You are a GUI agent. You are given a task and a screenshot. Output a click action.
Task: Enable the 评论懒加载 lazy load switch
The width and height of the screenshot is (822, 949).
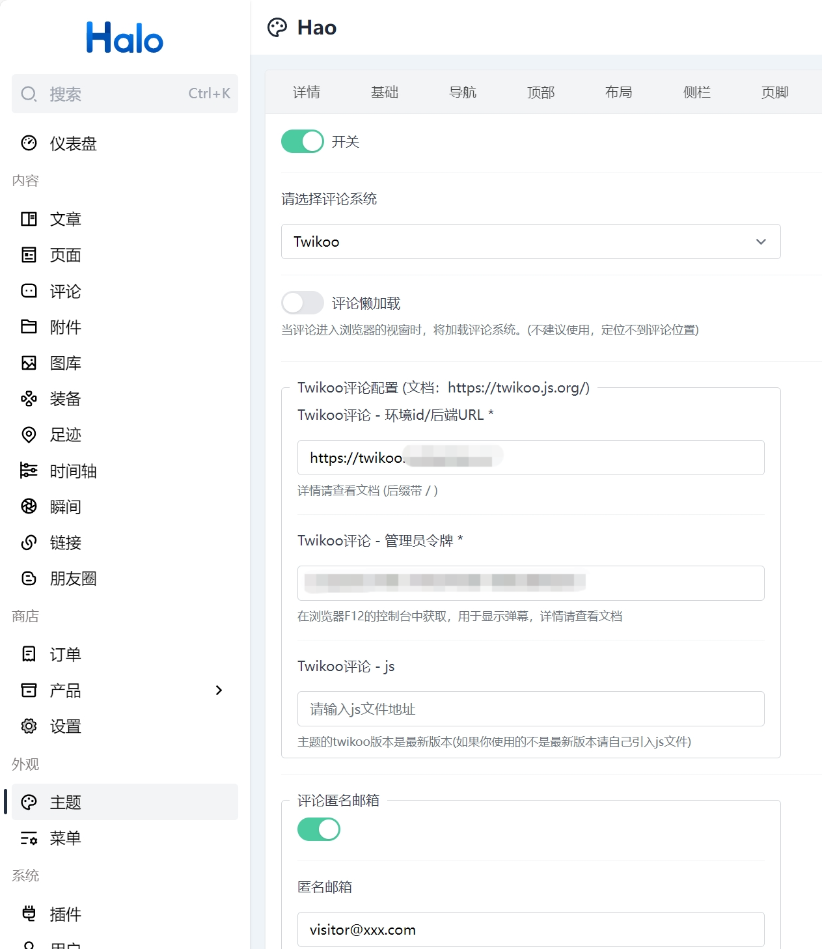click(302, 303)
